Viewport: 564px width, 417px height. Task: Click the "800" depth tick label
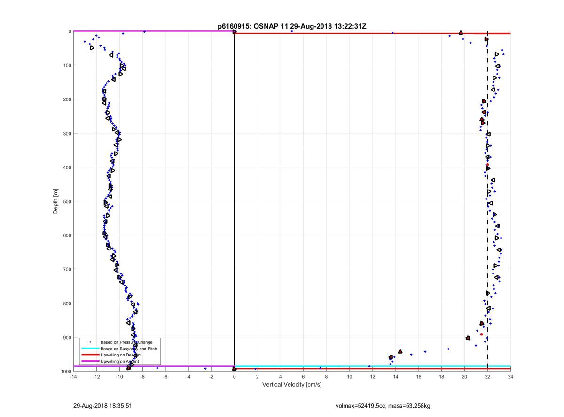67,303
